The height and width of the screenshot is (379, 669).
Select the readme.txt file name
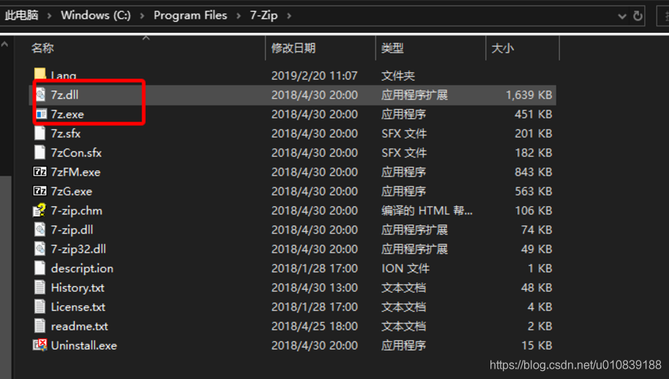79,326
